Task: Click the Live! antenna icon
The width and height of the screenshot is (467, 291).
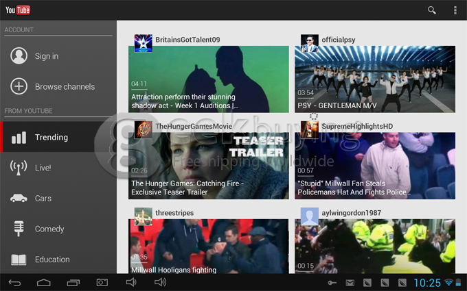Action: (19, 168)
